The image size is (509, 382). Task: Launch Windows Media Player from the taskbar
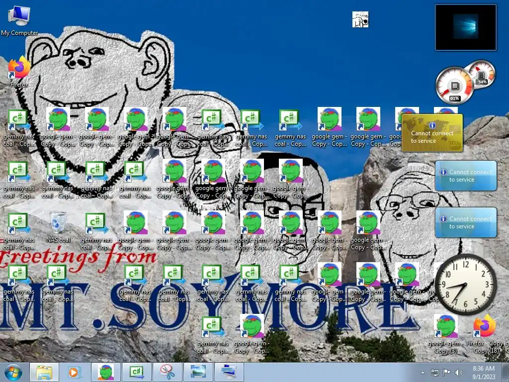pyautogui.click(x=75, y=372)
